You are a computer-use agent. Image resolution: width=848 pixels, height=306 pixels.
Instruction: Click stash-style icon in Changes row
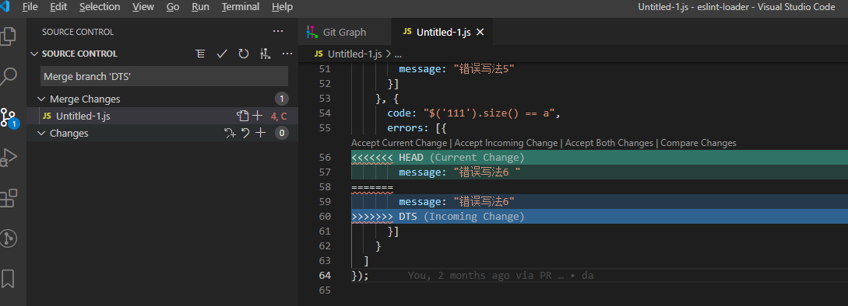pyautogui.click(x=230, y=134)
